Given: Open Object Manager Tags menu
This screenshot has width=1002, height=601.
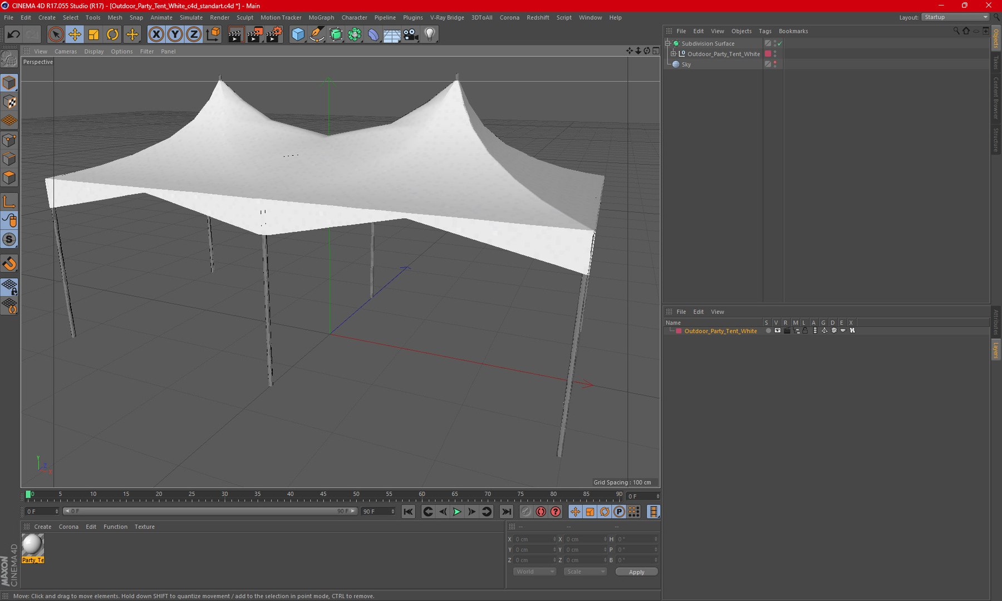Looking at the screenshot, I should click(x=765, y=32).
